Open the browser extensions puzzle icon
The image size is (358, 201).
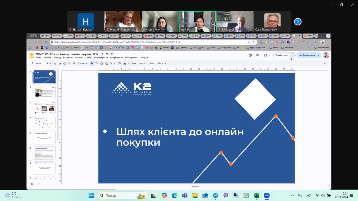click(315, 42)
